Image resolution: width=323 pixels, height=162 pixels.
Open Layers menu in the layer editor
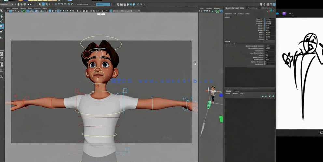click(x=228, y=94)
